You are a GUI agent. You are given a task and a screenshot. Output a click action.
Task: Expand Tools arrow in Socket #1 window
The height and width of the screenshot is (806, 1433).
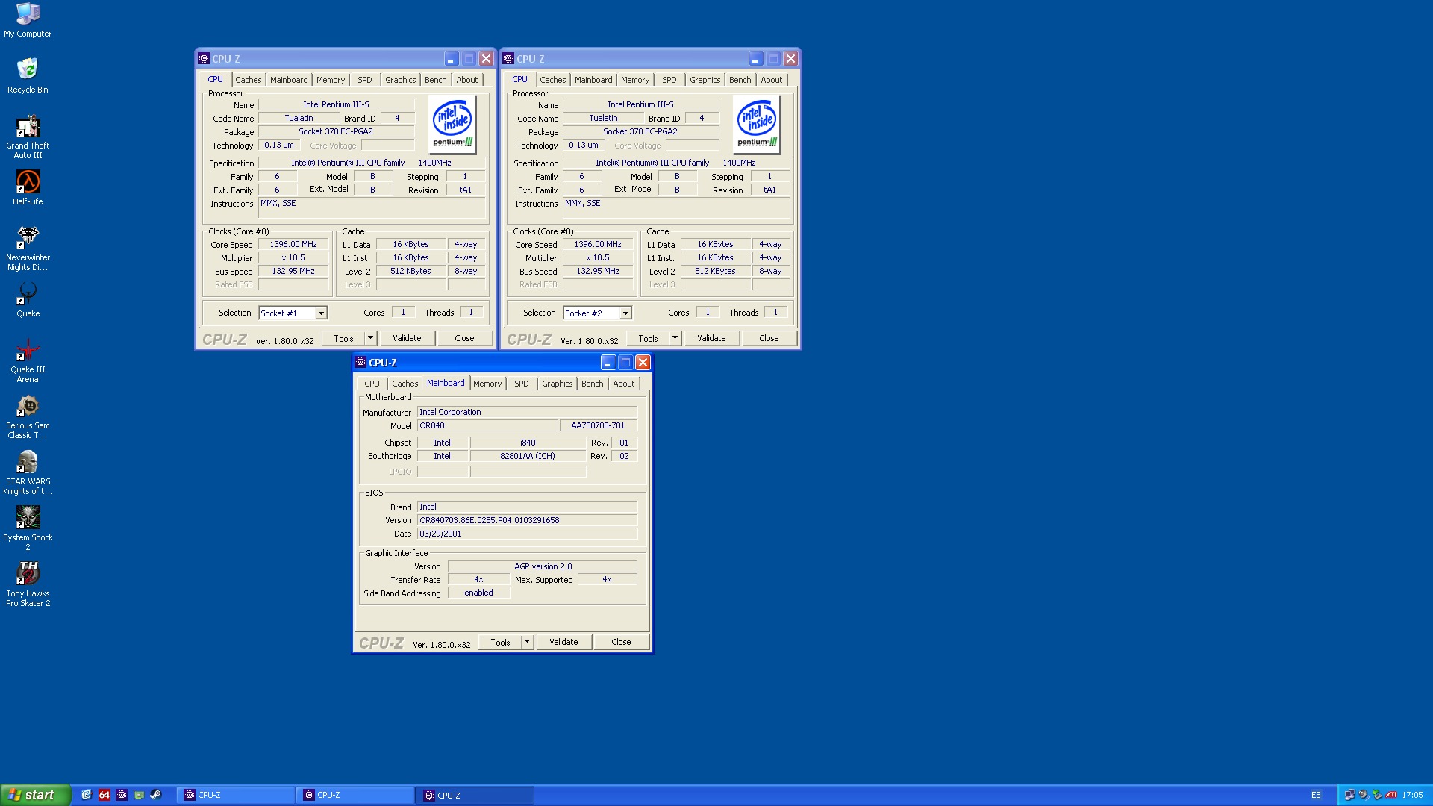coord(370,338)
